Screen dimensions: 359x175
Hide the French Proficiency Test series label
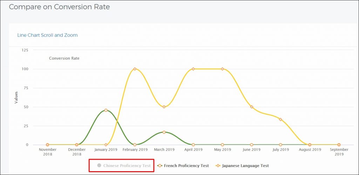tap(186, 166)
